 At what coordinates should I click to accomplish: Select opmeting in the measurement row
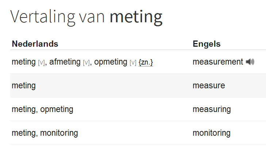point(111,62)
